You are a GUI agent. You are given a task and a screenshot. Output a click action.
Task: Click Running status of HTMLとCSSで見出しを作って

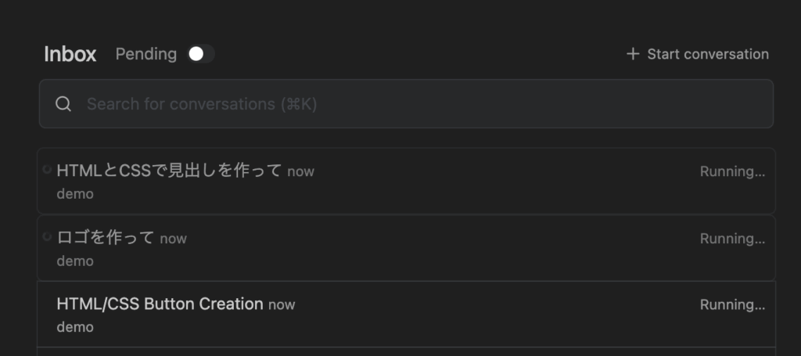pyautogui.click(x=732, y=171)
